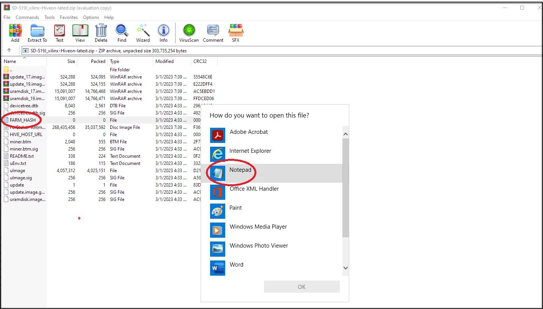Click the 268,435,456 size cell
This screenshot has width=543, height=309.
click(64, 127)
